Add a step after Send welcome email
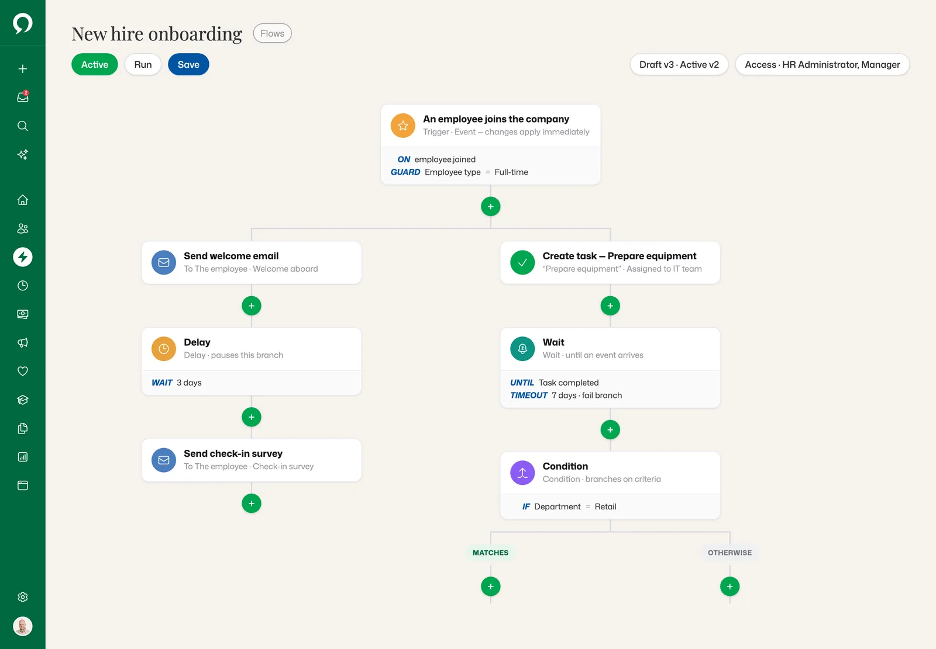 (x=252, y=306)
